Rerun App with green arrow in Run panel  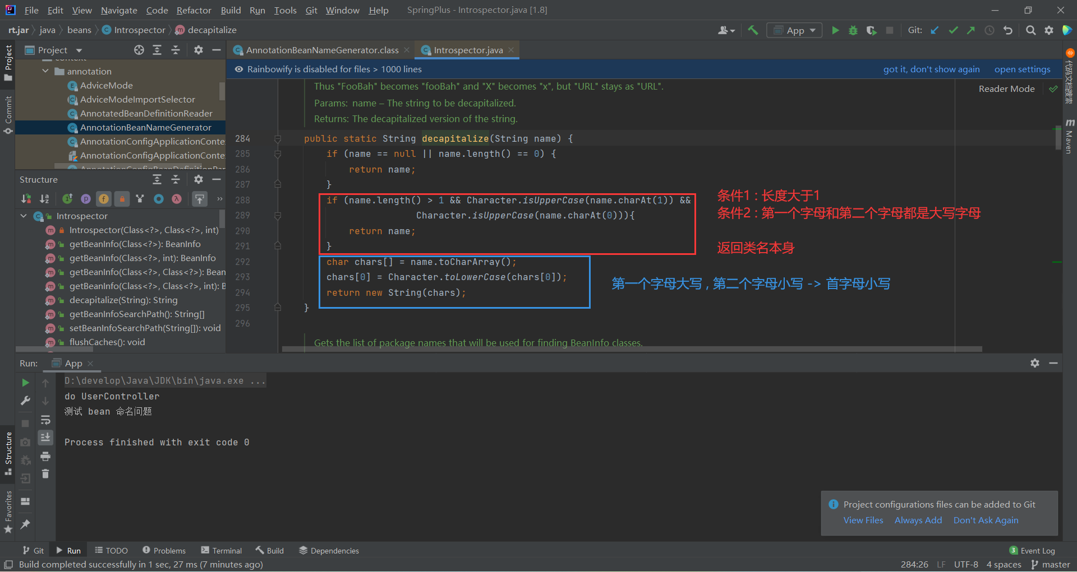[25, 383]
